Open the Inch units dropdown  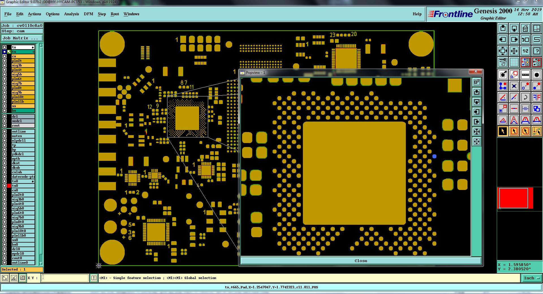532,278
